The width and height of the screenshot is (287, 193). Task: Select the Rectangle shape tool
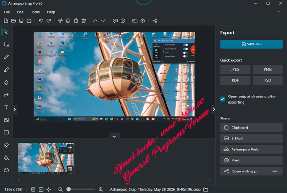(x=6, y=132)
